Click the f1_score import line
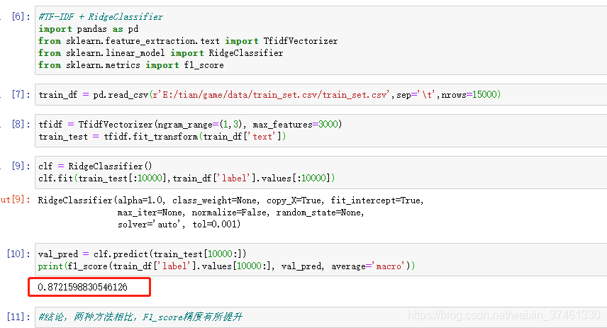 click(x=131, y=65)
